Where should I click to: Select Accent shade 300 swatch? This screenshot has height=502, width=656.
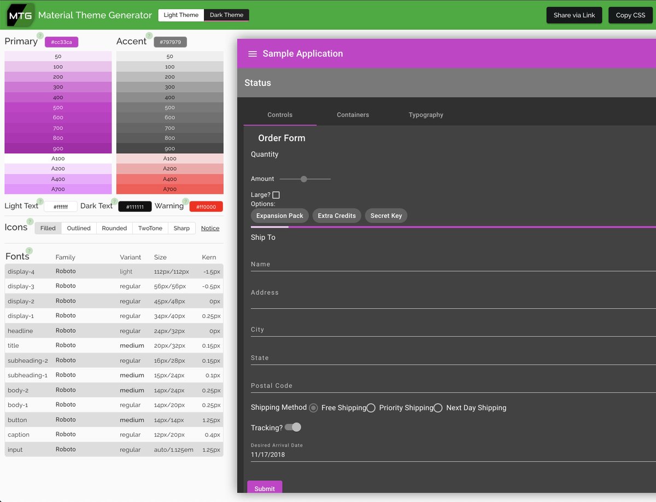point(170,87)
